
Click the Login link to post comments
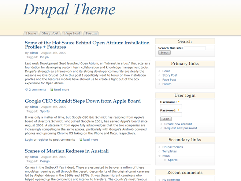click(29, 140)
